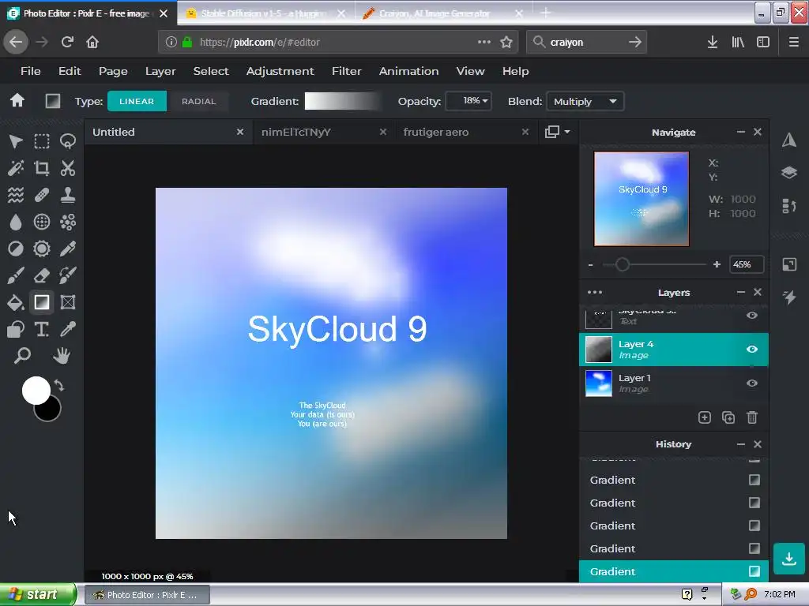Image resolution: width=809 pixels, height=606 pixels.
Task: Click the 45% zoom value field
Action: (746, 264)
